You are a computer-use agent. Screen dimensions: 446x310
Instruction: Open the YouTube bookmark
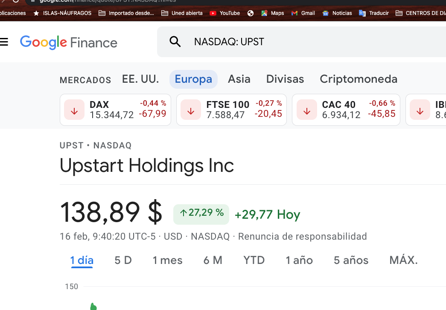coord(224,13)
